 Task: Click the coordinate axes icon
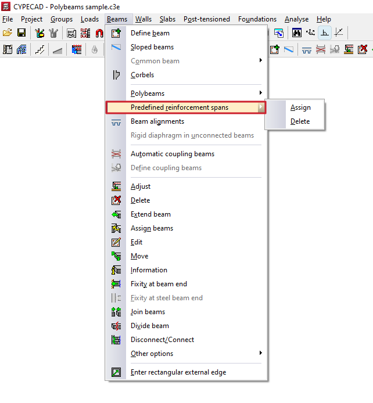[x=310, y=33]
